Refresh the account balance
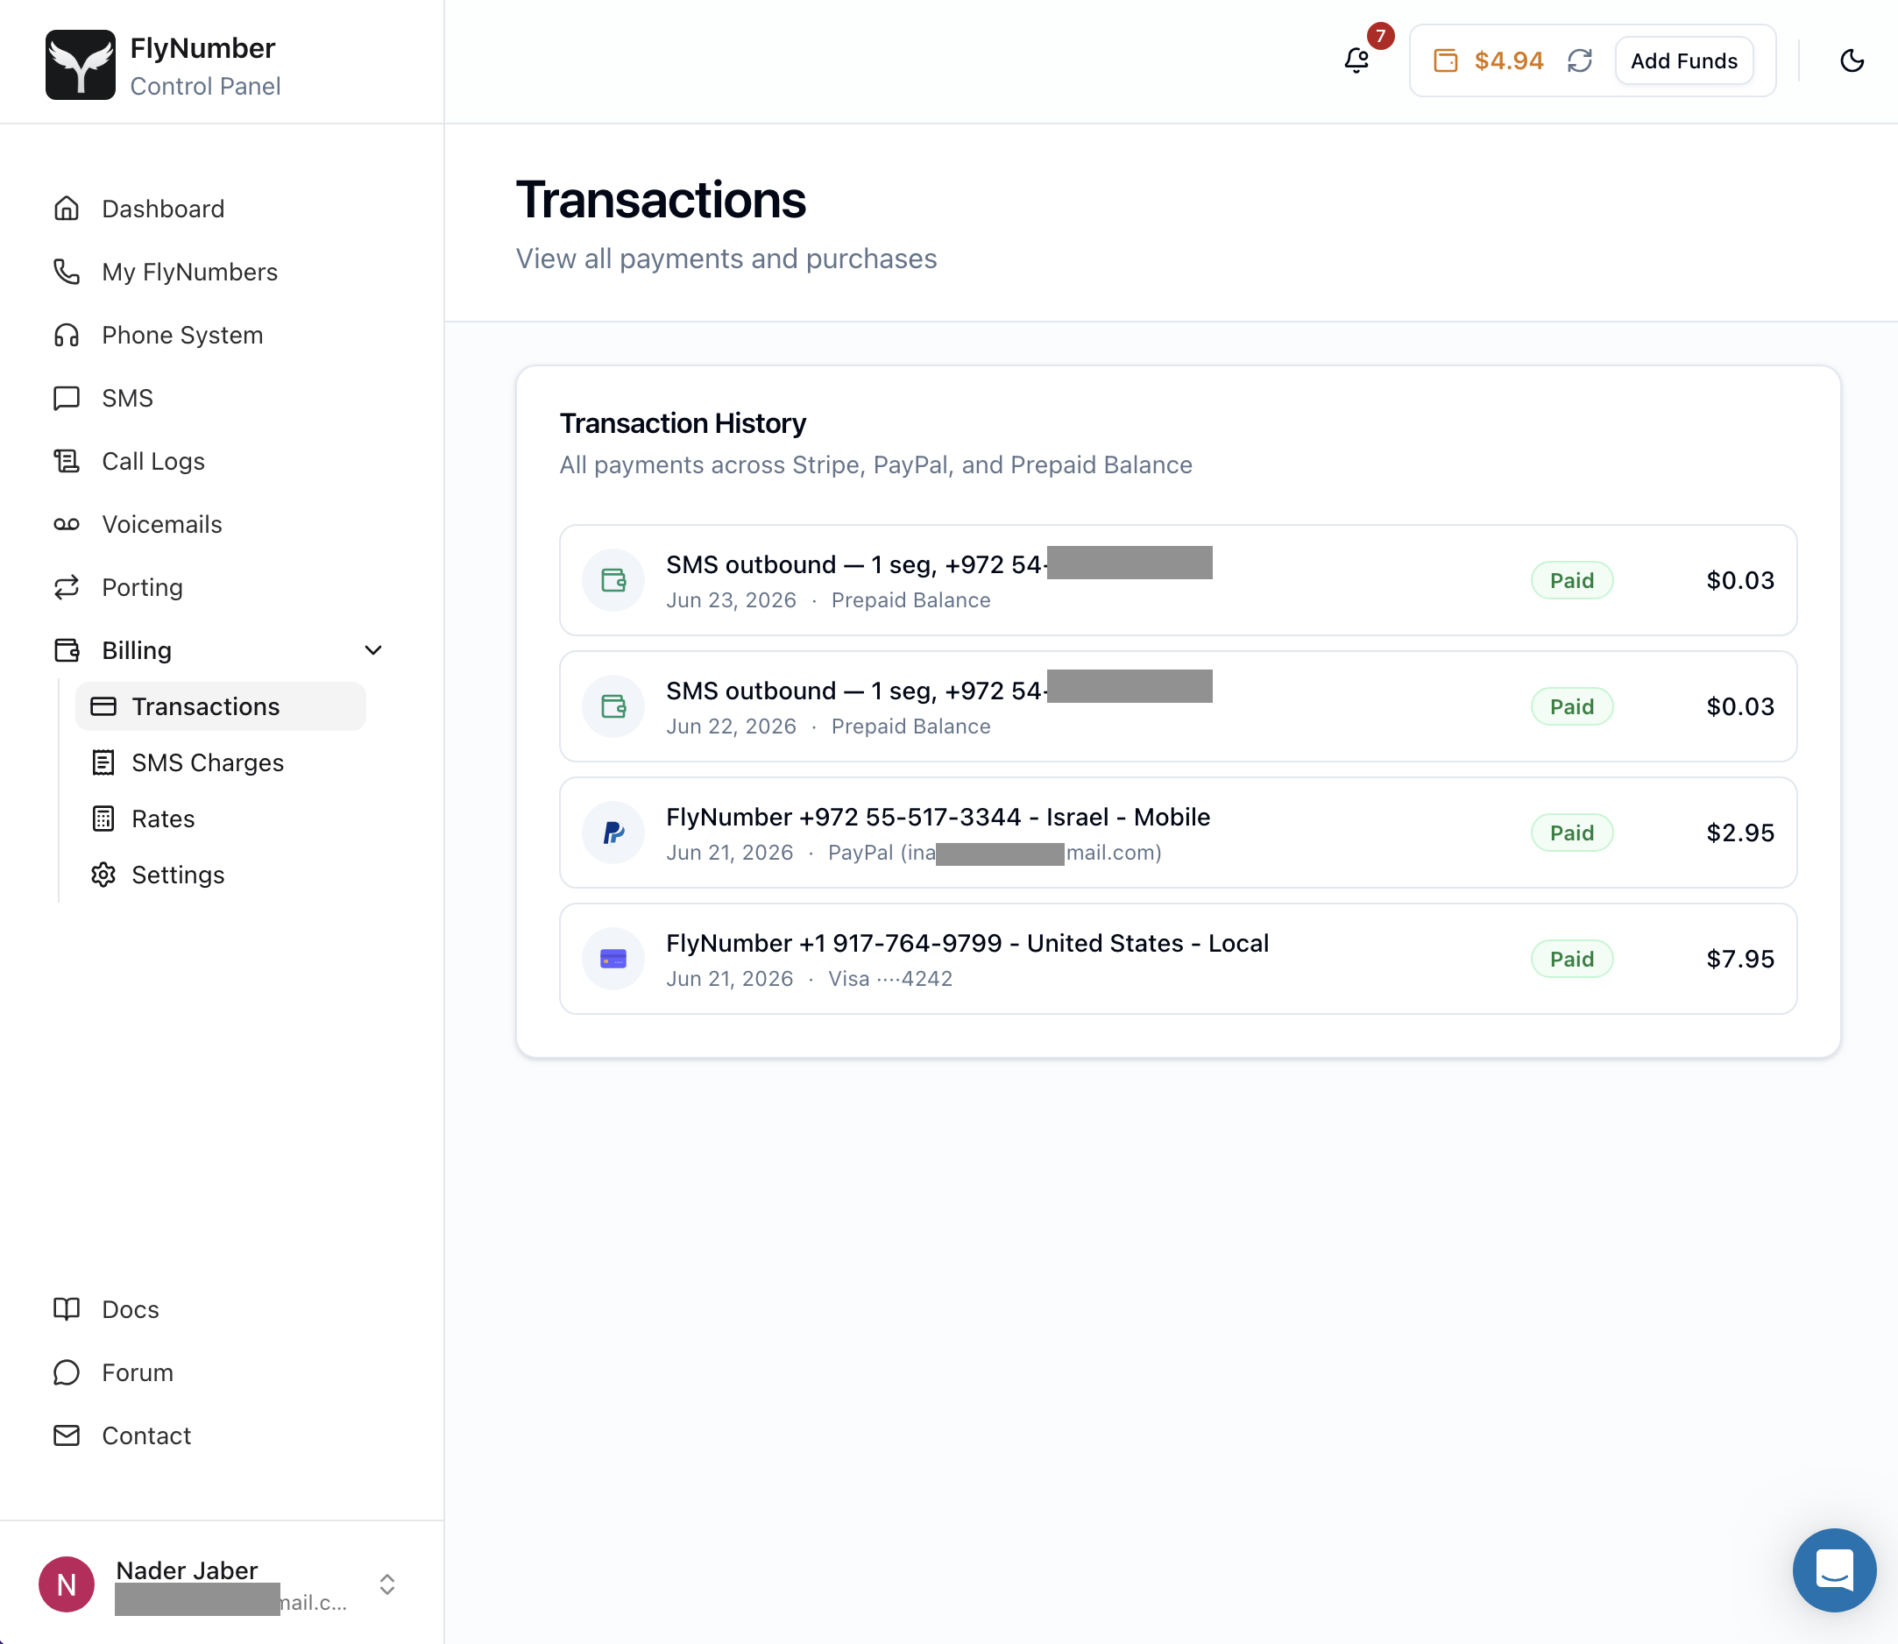Image resolution: width=1898 pixels, height=1644 pixels. pos(1579,60)
